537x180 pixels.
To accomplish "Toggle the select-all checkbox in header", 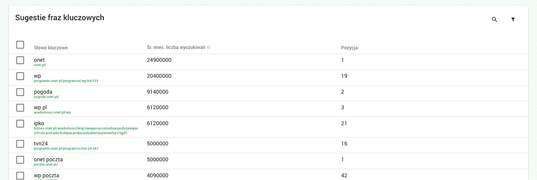I will (20, 45).
